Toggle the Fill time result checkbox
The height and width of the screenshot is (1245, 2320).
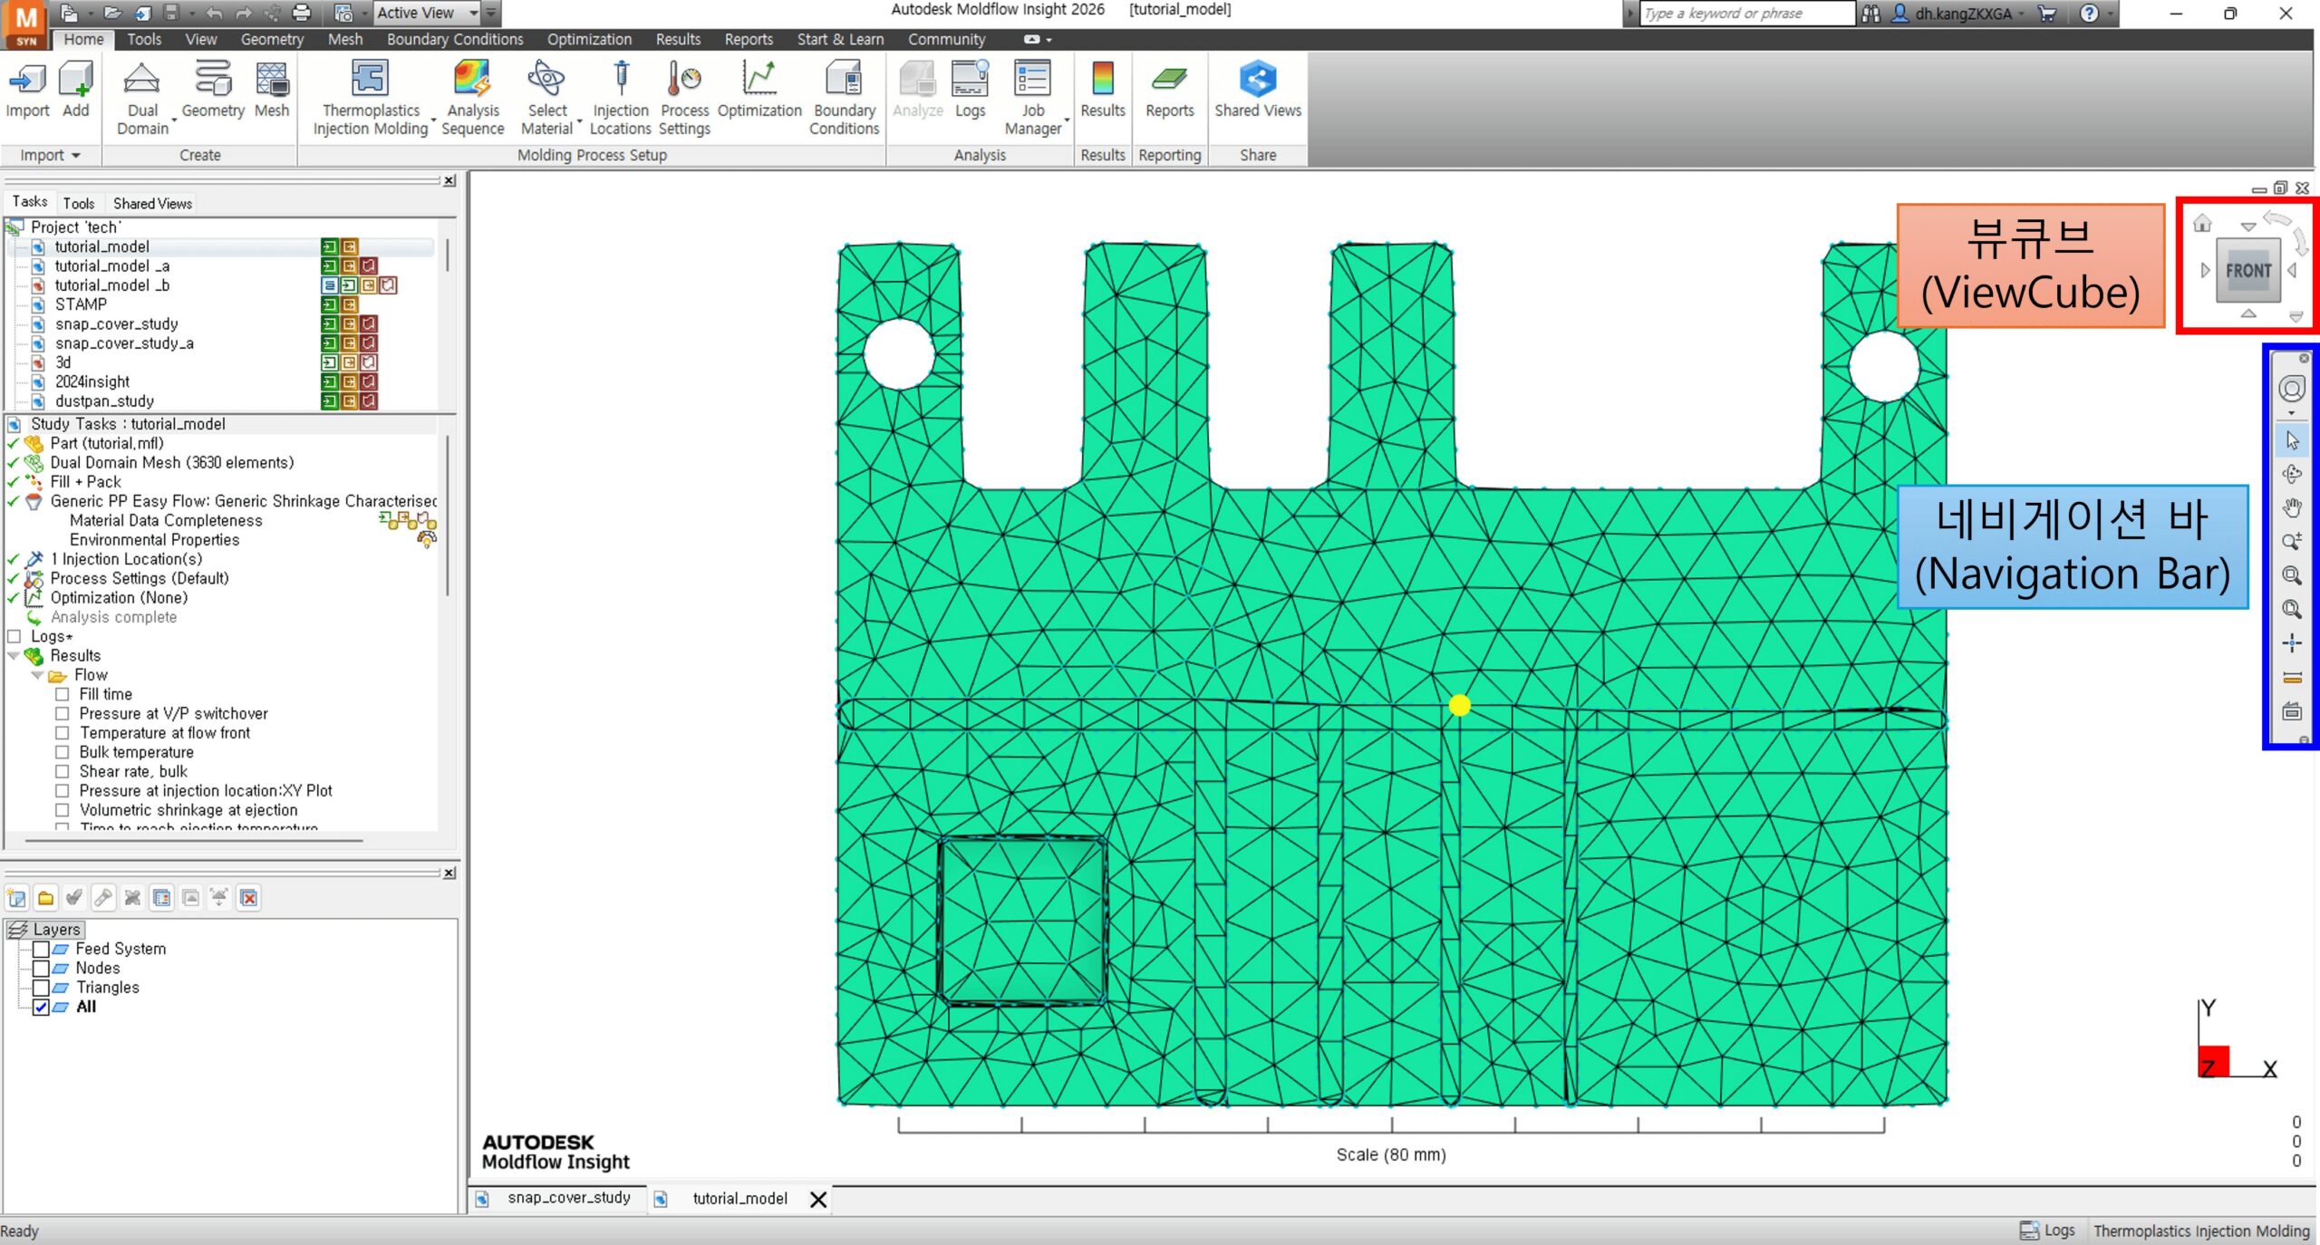tap(63, 694)
